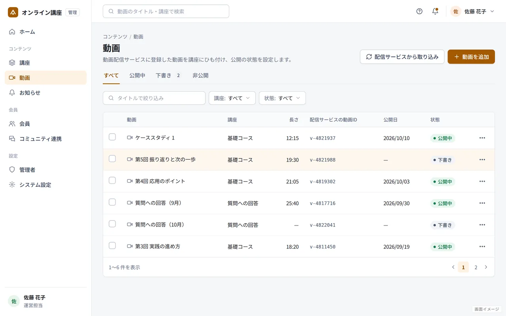Tick the checkbox for ケーススタディ 1
Screen dimensions: 506x316
click(112, 137)
